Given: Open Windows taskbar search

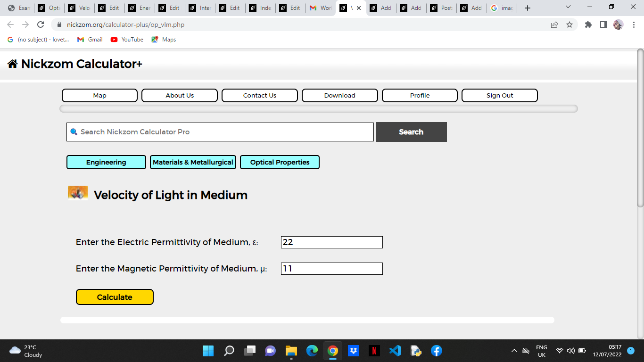Looking at the screenshot, I should (229, 351).
